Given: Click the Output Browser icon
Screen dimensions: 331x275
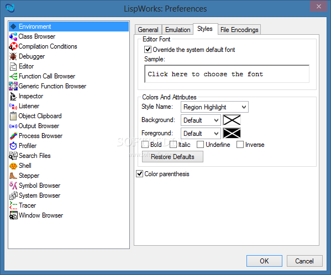Looking at the screenshot, I should [x=13, y=126].
